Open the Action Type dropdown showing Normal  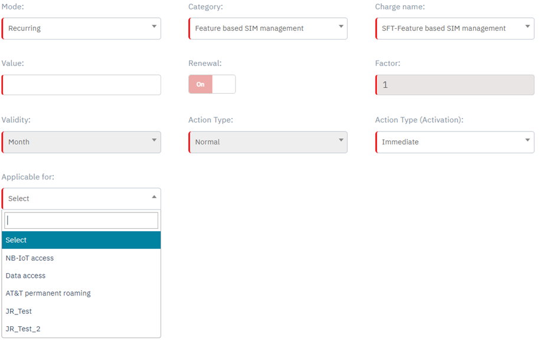click(x=267, y=142)
